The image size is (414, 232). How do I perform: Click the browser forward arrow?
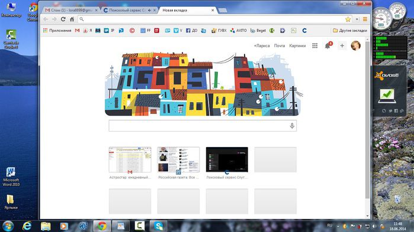(54, 19)
